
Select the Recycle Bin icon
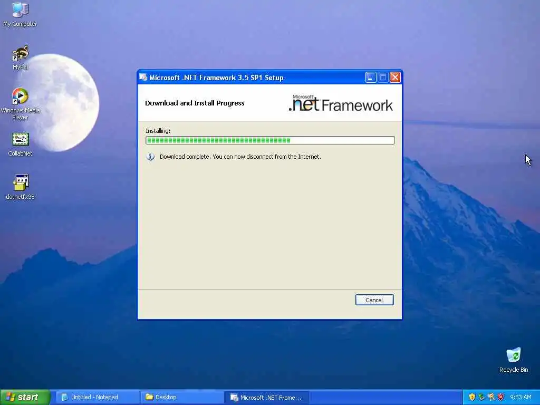[x=514, y=360]
